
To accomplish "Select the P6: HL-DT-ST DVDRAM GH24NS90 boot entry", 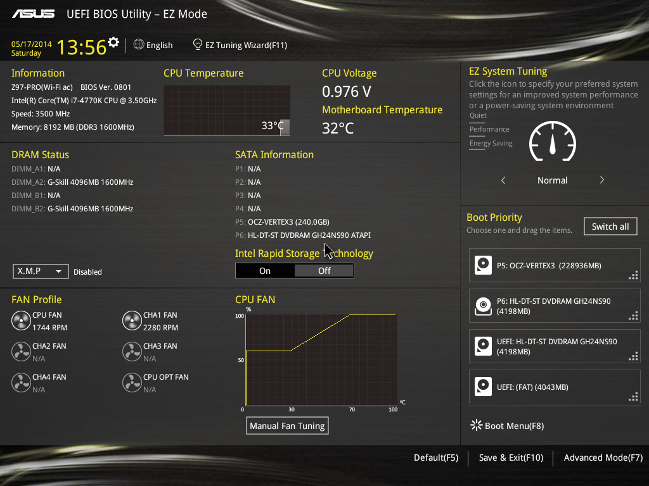I will tap(555, 306).
